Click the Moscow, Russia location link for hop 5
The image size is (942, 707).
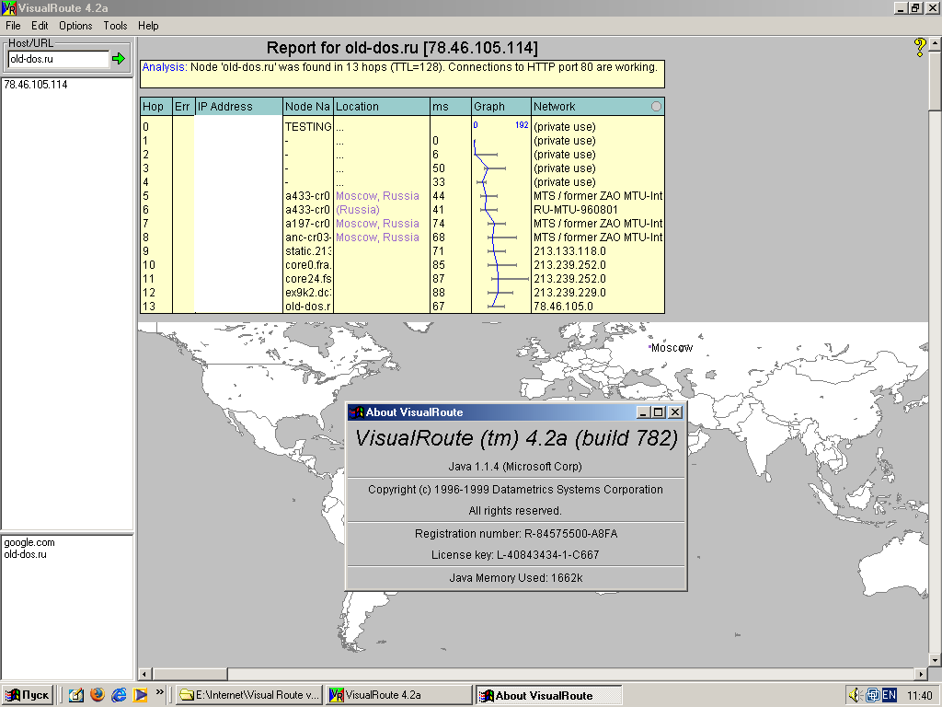(x=377, y=196)
